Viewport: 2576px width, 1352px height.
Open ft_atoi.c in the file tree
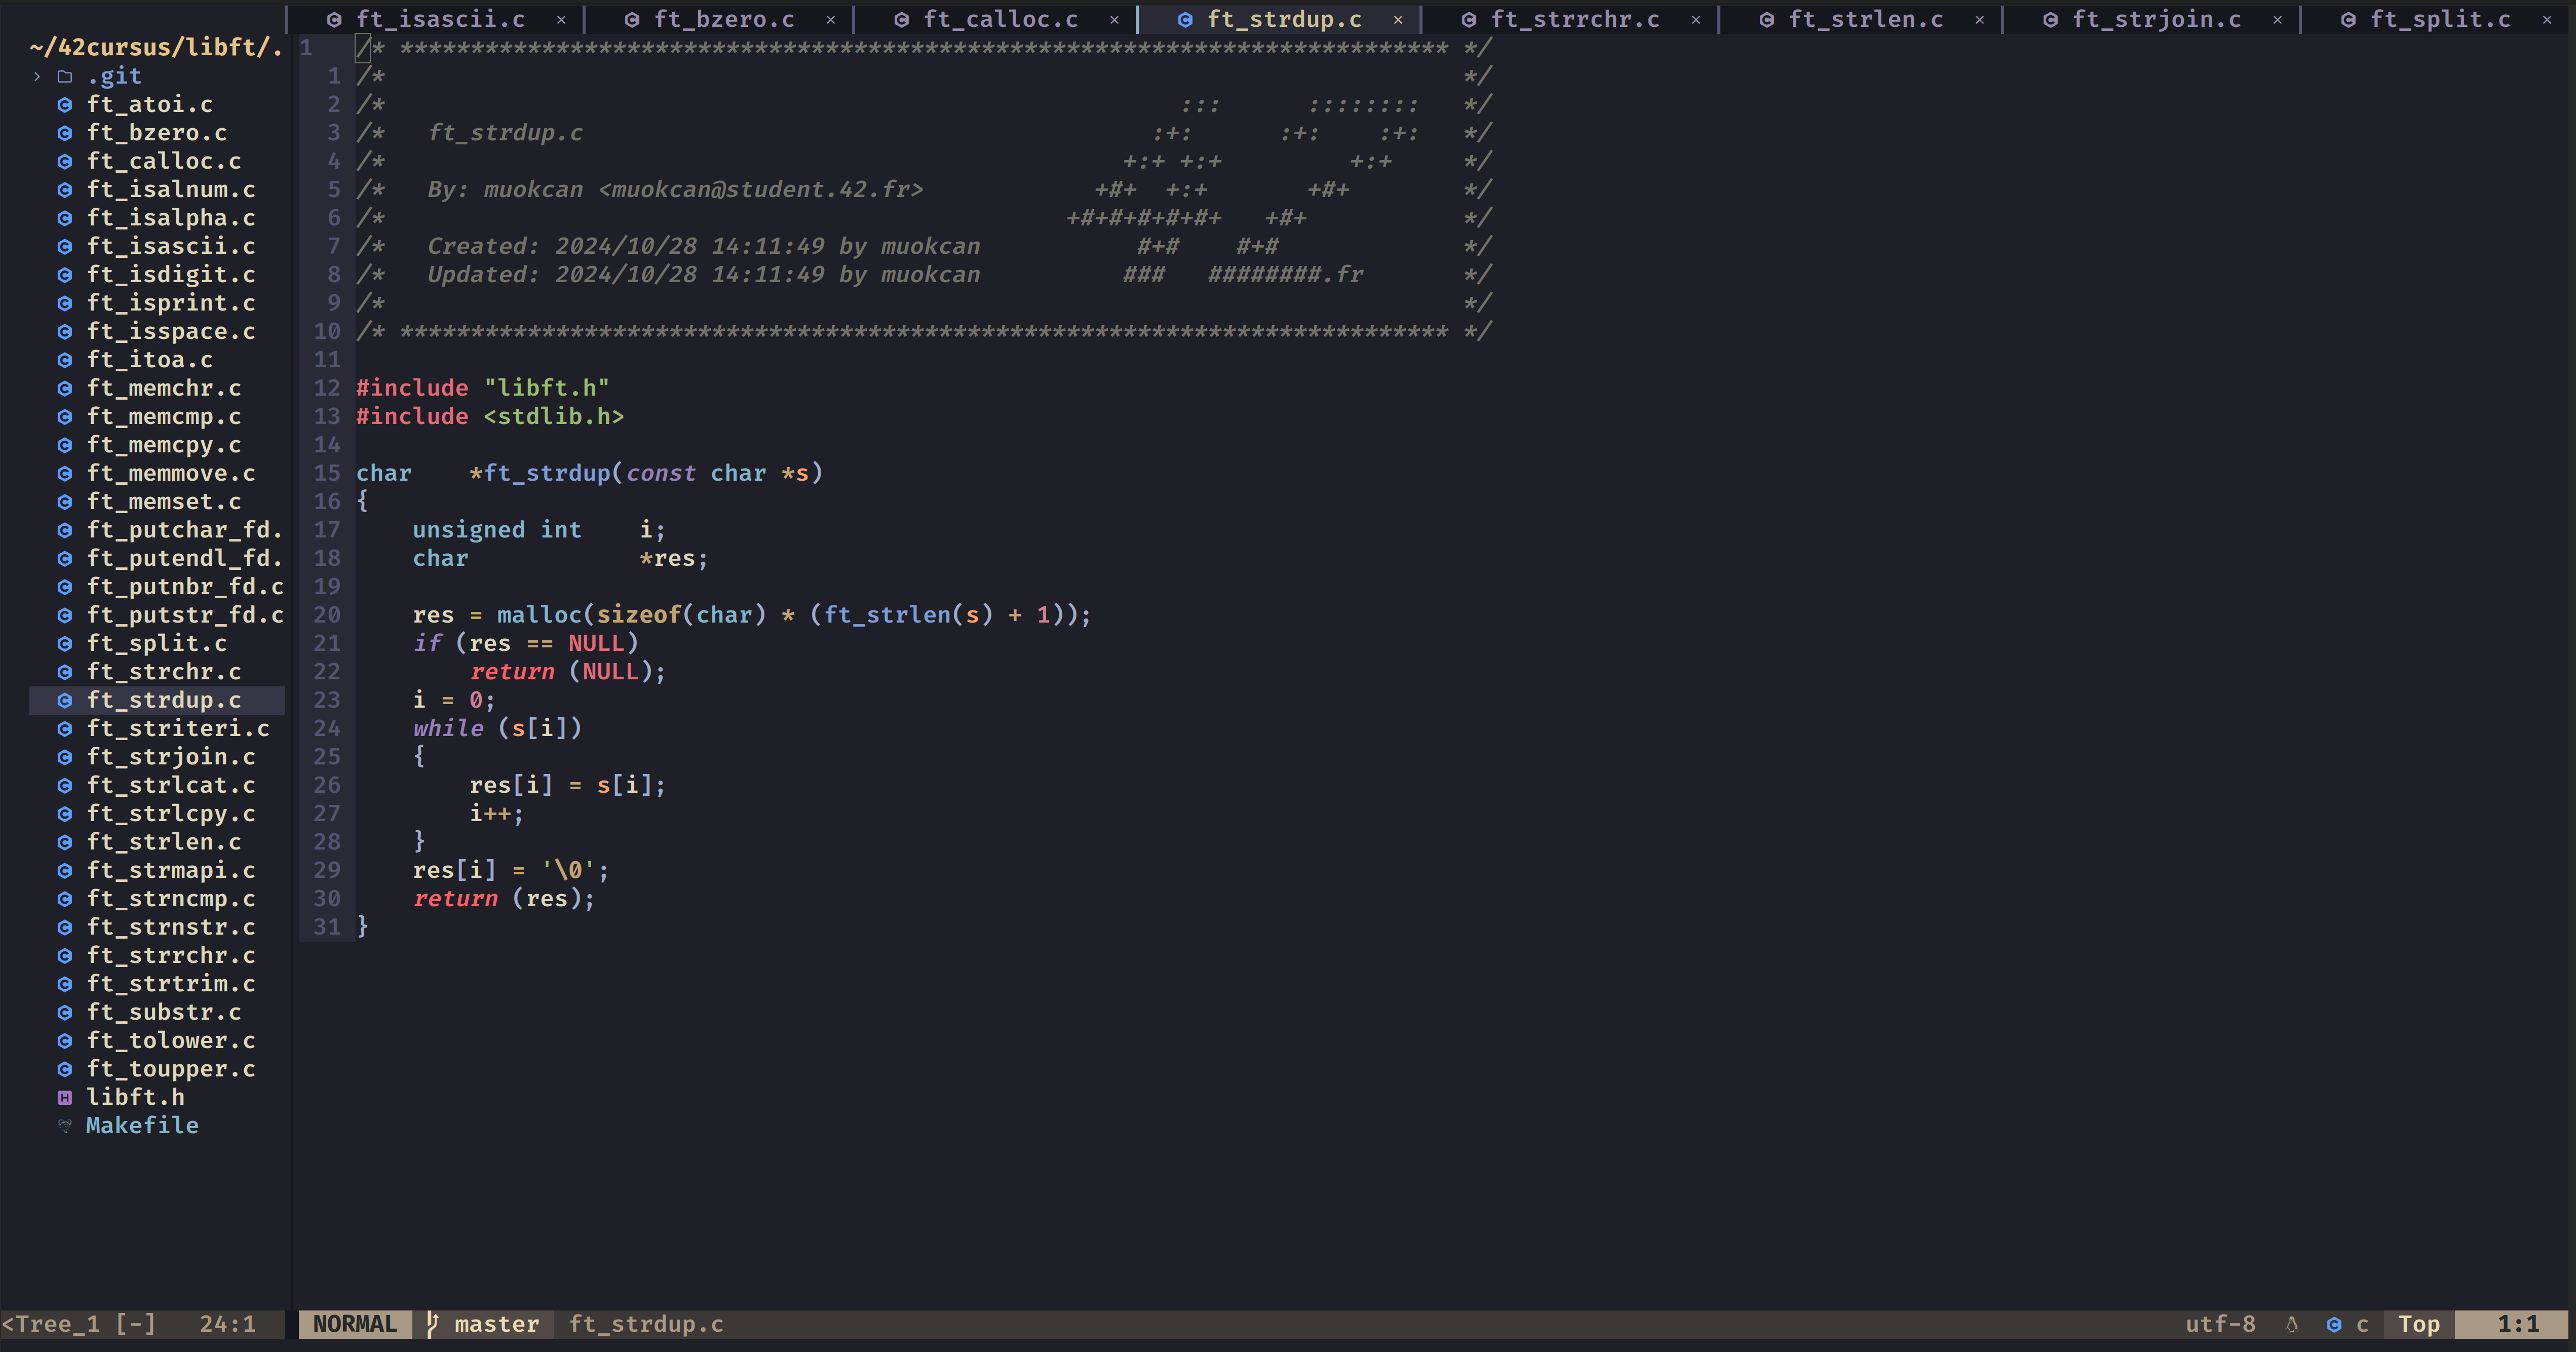point(149,104)
